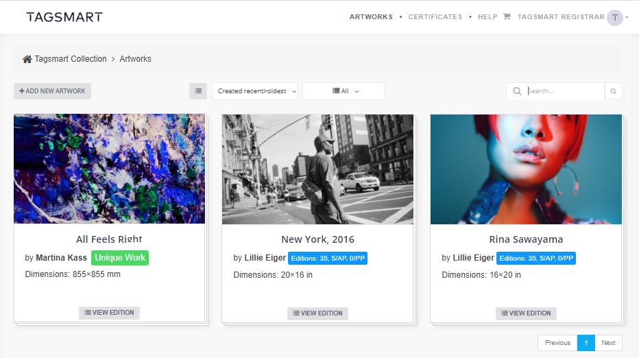Go to Previous page
639x358 pixels.
tap(557, 343)
